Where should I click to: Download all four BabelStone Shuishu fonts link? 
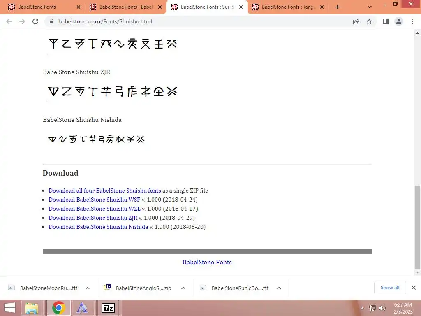pyautogui.click(x=105, y=191)
